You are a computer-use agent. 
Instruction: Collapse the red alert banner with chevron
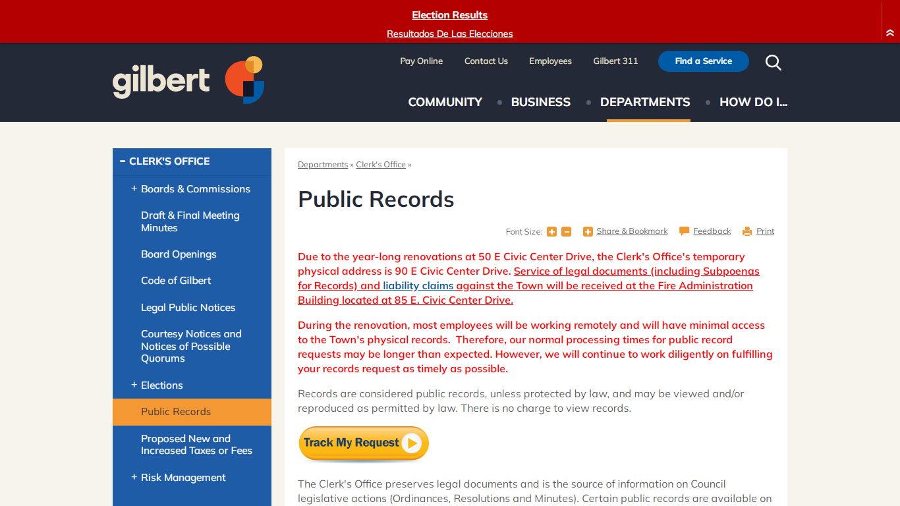(x=890, y=33)
